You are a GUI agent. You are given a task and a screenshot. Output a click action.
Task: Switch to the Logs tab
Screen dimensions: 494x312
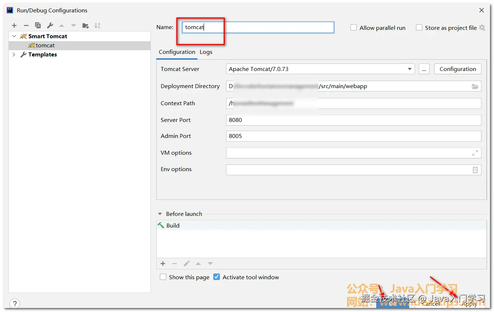[x=206, y=52]
